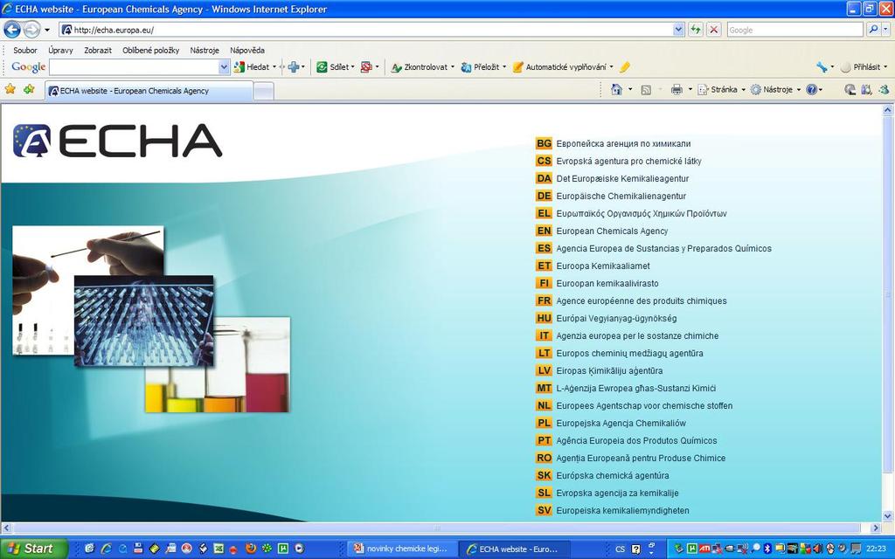Click the vertical scrollbar down arrow
Screen dimensions: 895x559
(x=888, y=517)
